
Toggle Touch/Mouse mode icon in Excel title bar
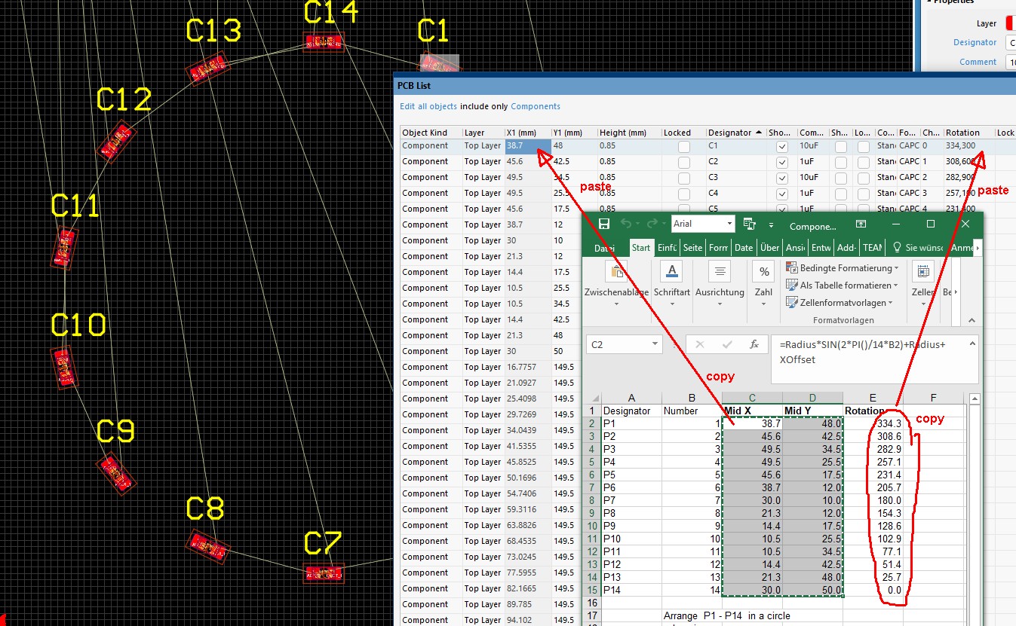coord(749,224)
